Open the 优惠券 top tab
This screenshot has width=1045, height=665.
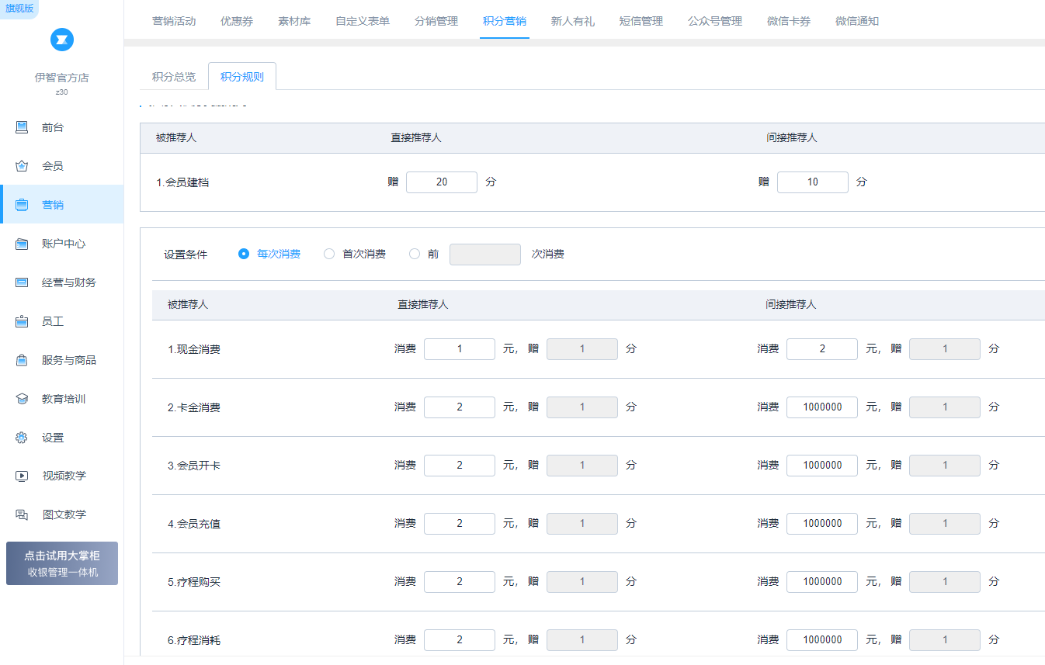(x=237, y=21)
